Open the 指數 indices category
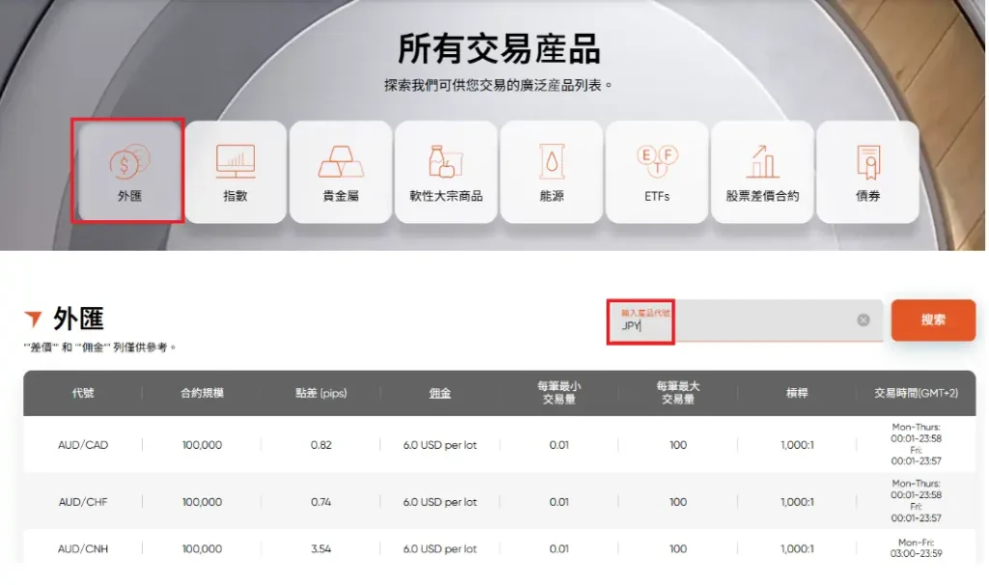 (236, 172)
